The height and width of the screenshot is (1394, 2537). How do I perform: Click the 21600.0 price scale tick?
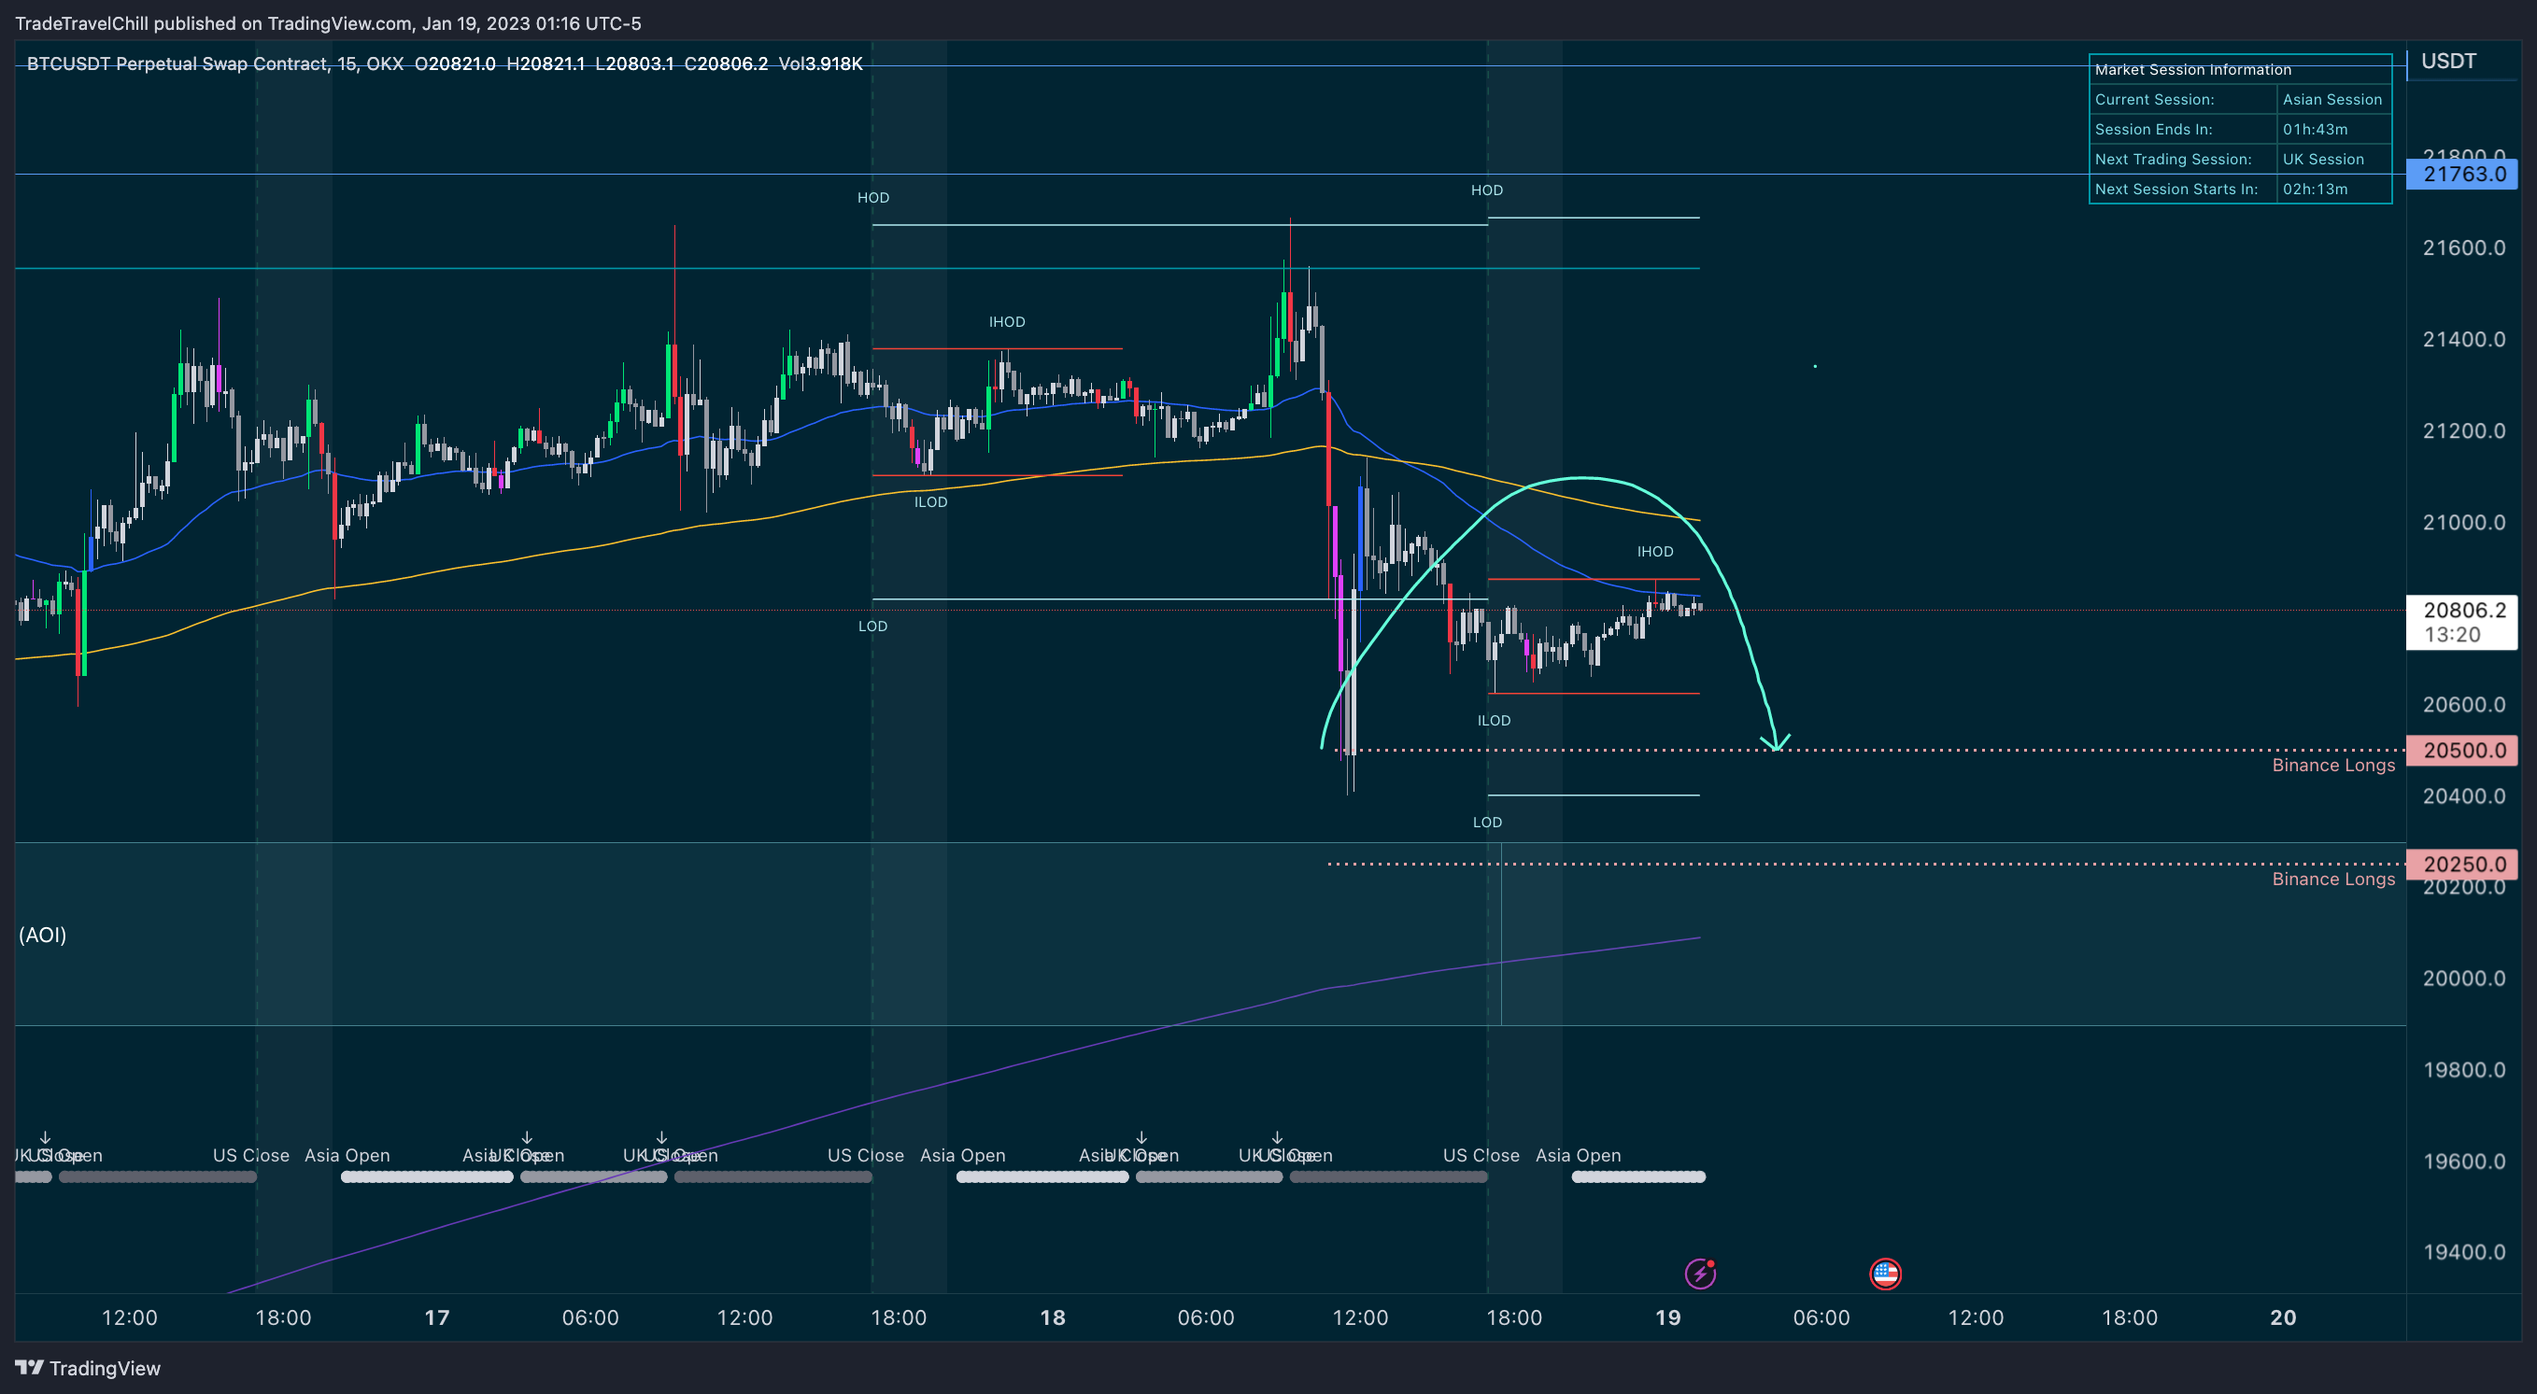click(x=2464, y=248)
